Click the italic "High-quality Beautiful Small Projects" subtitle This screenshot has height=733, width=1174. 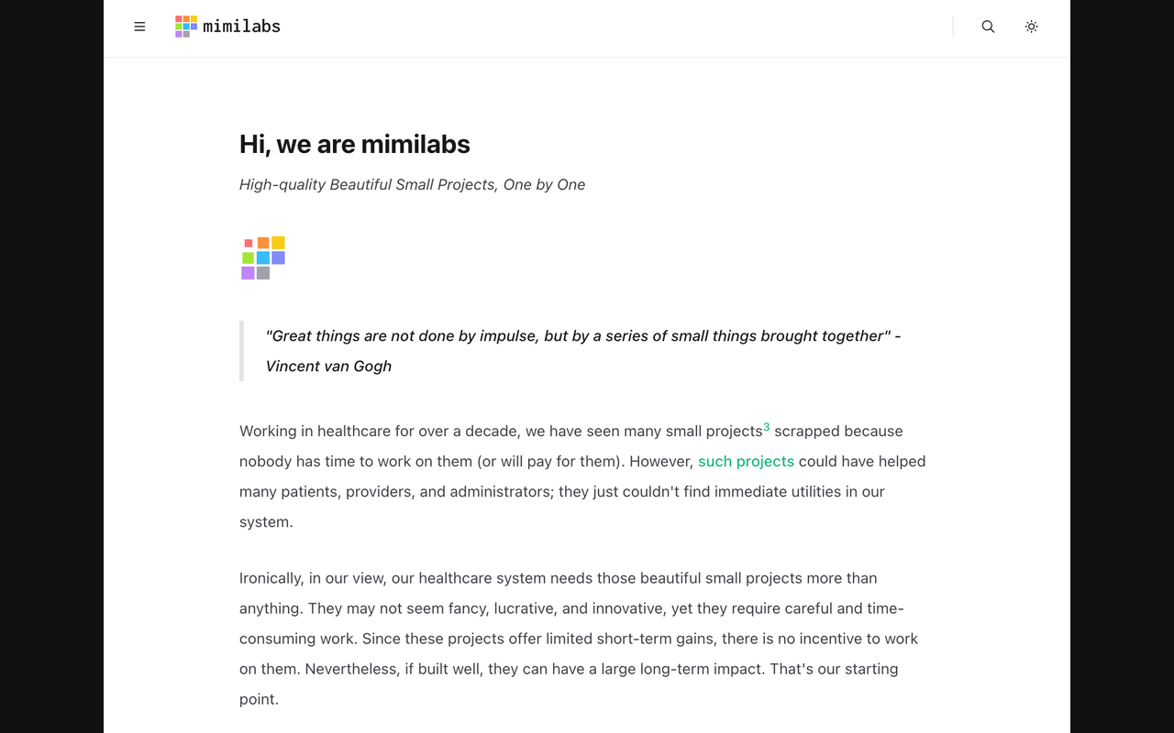[x=412, y=184]
